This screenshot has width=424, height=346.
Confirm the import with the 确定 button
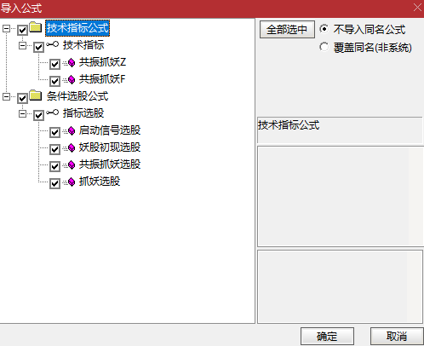pyautogui.click(x=327, y=337)
